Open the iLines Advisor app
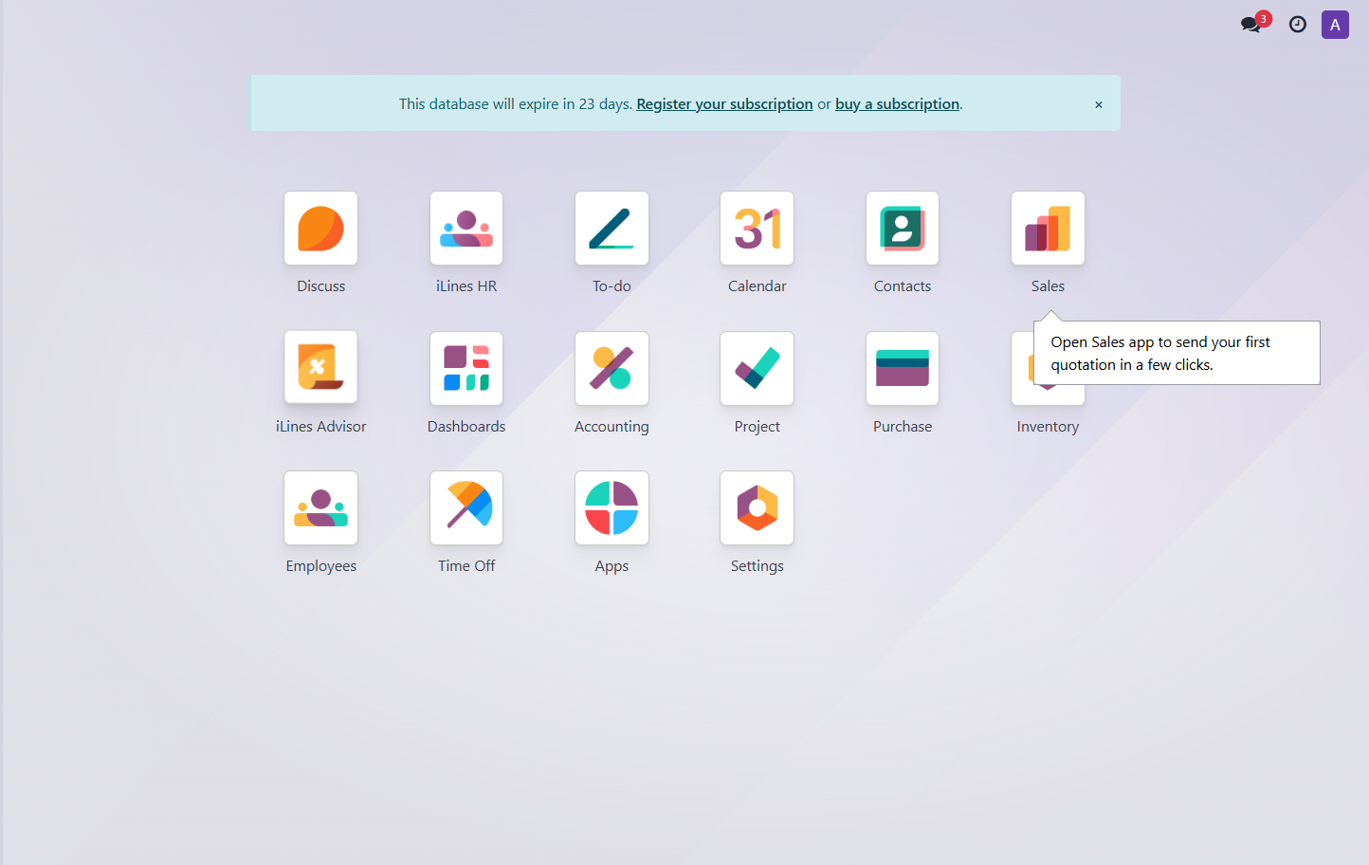1369x865 pixels. pyautogui.click(x=321, y=368)
